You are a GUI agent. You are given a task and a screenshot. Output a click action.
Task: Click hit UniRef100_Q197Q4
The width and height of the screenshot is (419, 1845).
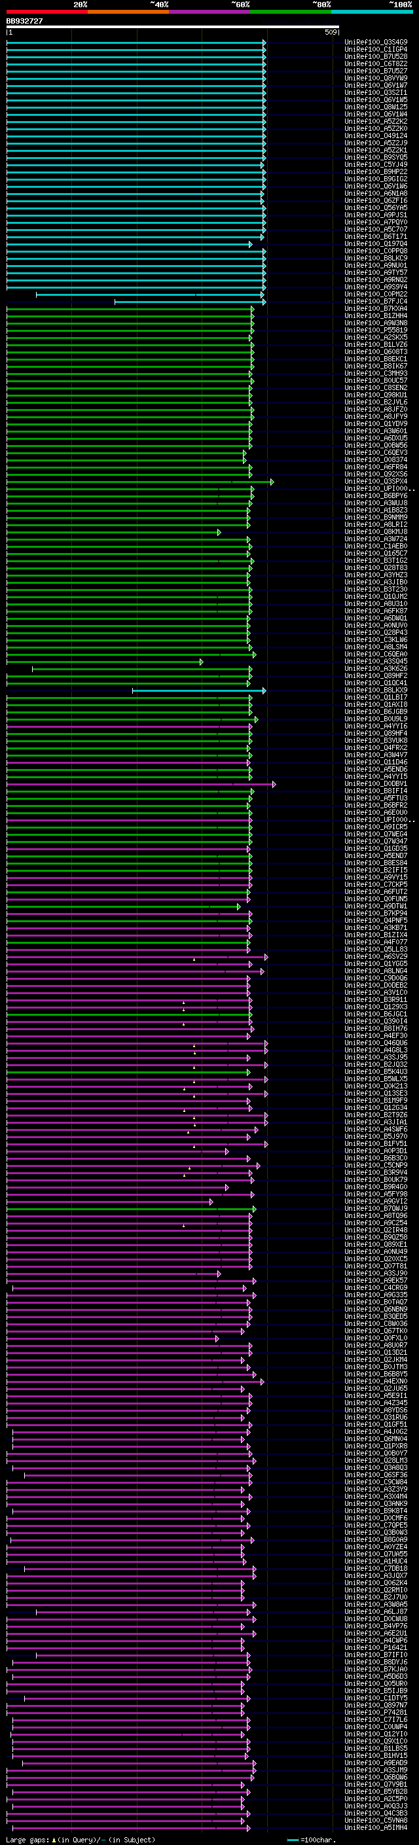click(376, 244)
